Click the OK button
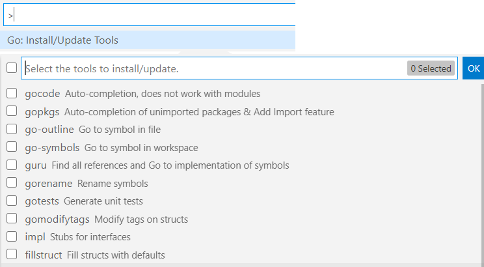Viewport: 484px width, 267px height. 473,68
